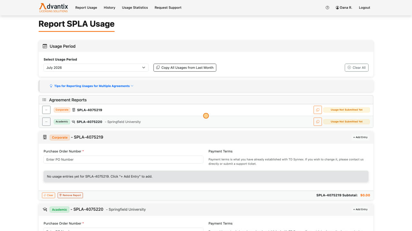Open the History menu item
This screenshot has height=231, width=412.
pos(109,8)
